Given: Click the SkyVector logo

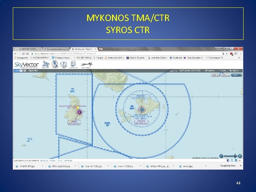Looking at the screenshot, I should pyautogui.click(x=27, y=65).
